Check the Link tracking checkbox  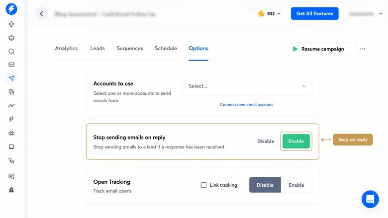(x=203, y=185)
